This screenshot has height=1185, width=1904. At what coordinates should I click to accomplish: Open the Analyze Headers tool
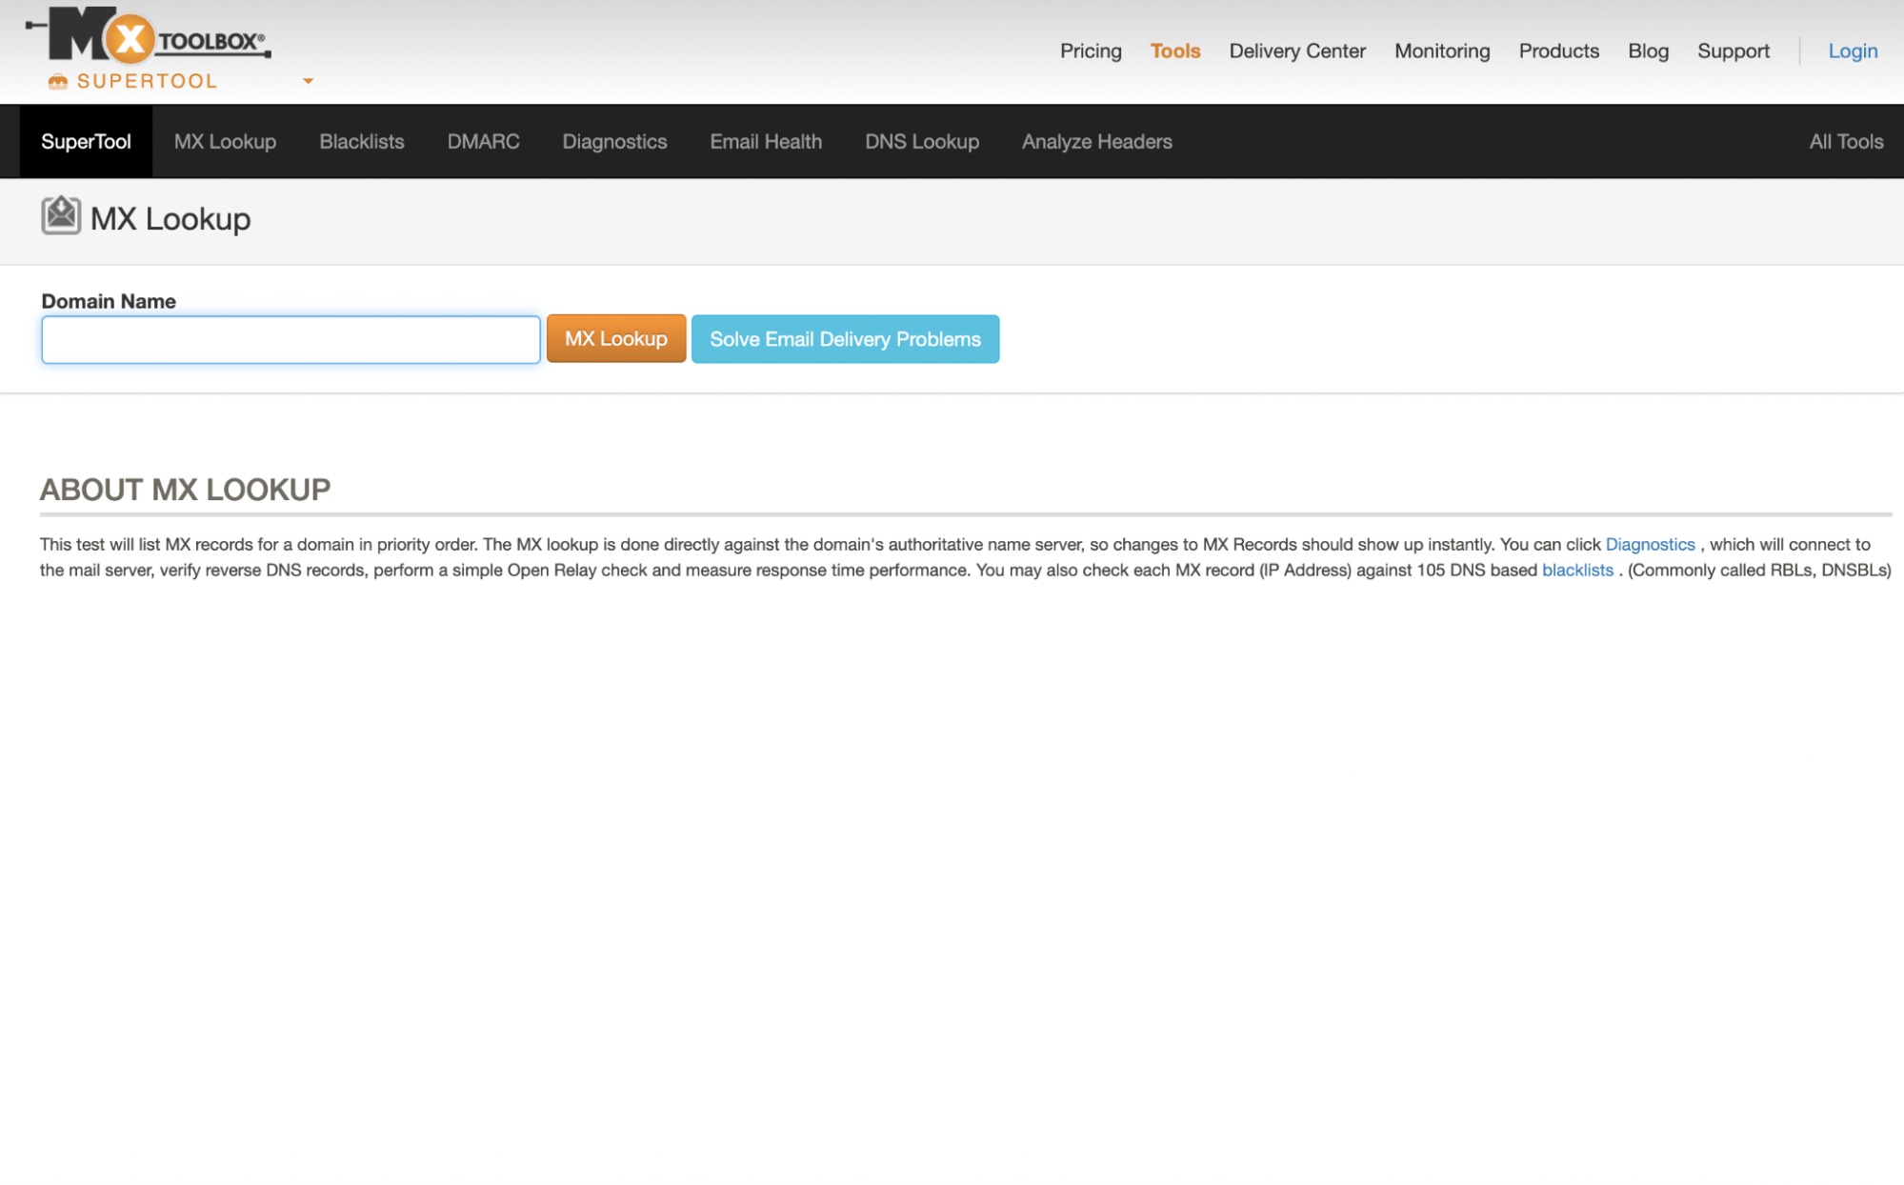point(1096,141)
